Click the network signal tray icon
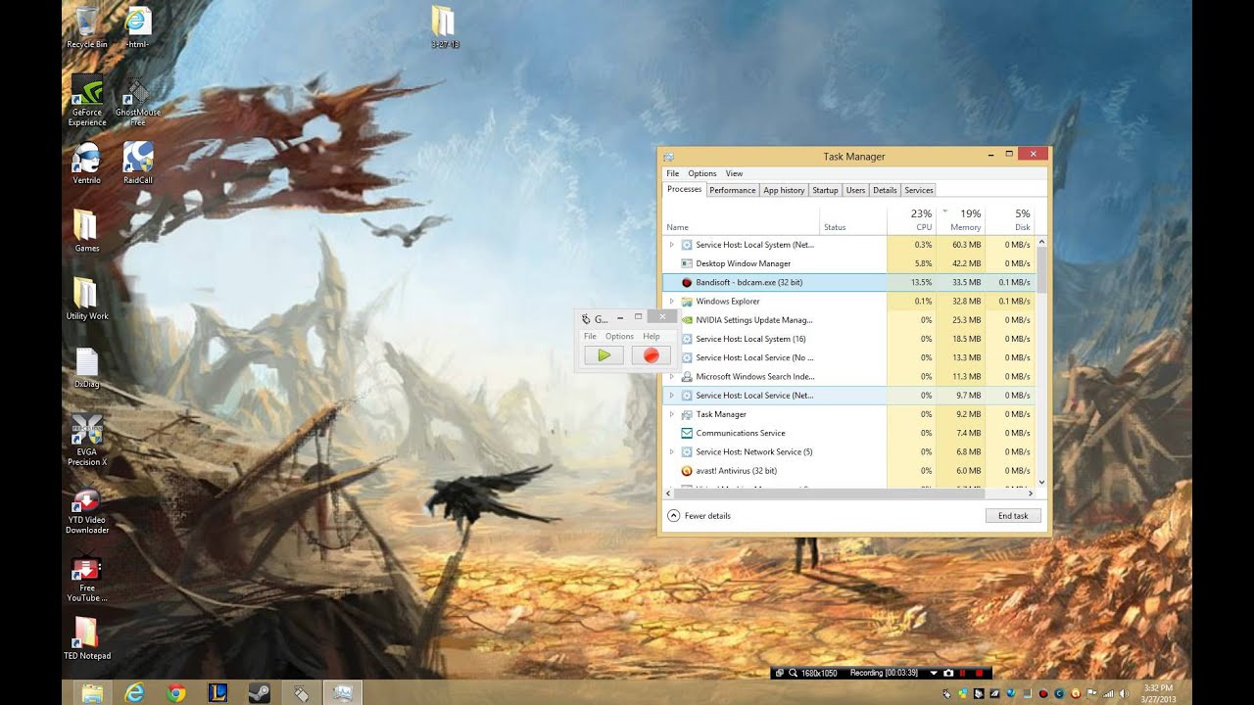This screenshot has height=705, width=1254. tap(1107, 693)
